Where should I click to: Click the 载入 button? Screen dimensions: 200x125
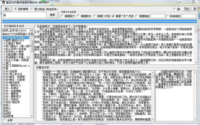[x=7, y=9]
